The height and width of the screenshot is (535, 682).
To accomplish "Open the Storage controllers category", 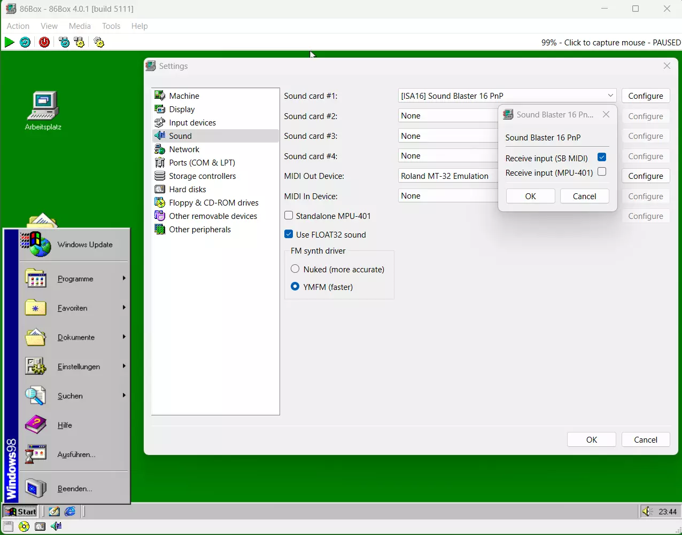I will click(x=215, y=176).
